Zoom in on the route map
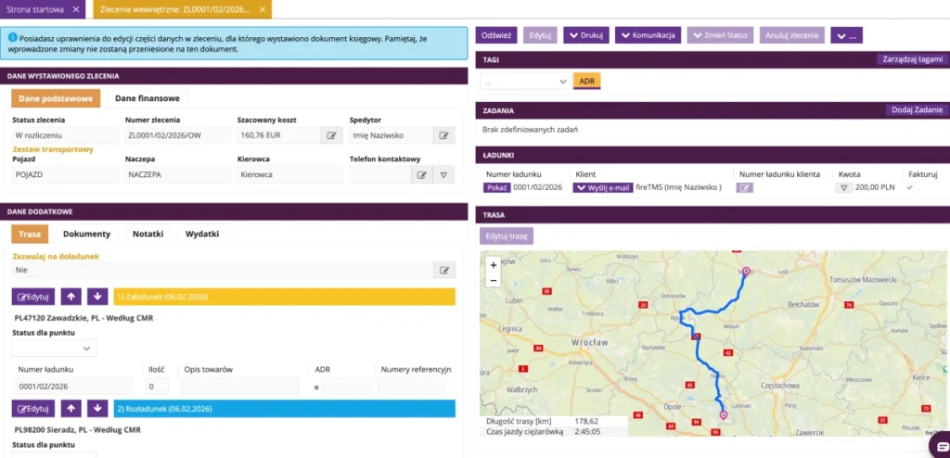The image size is (950, 458). point(494,265)
